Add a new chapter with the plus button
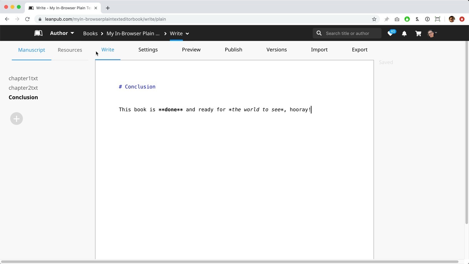The image size is (469, 264). pyautogui.click(x=16, y=119)
